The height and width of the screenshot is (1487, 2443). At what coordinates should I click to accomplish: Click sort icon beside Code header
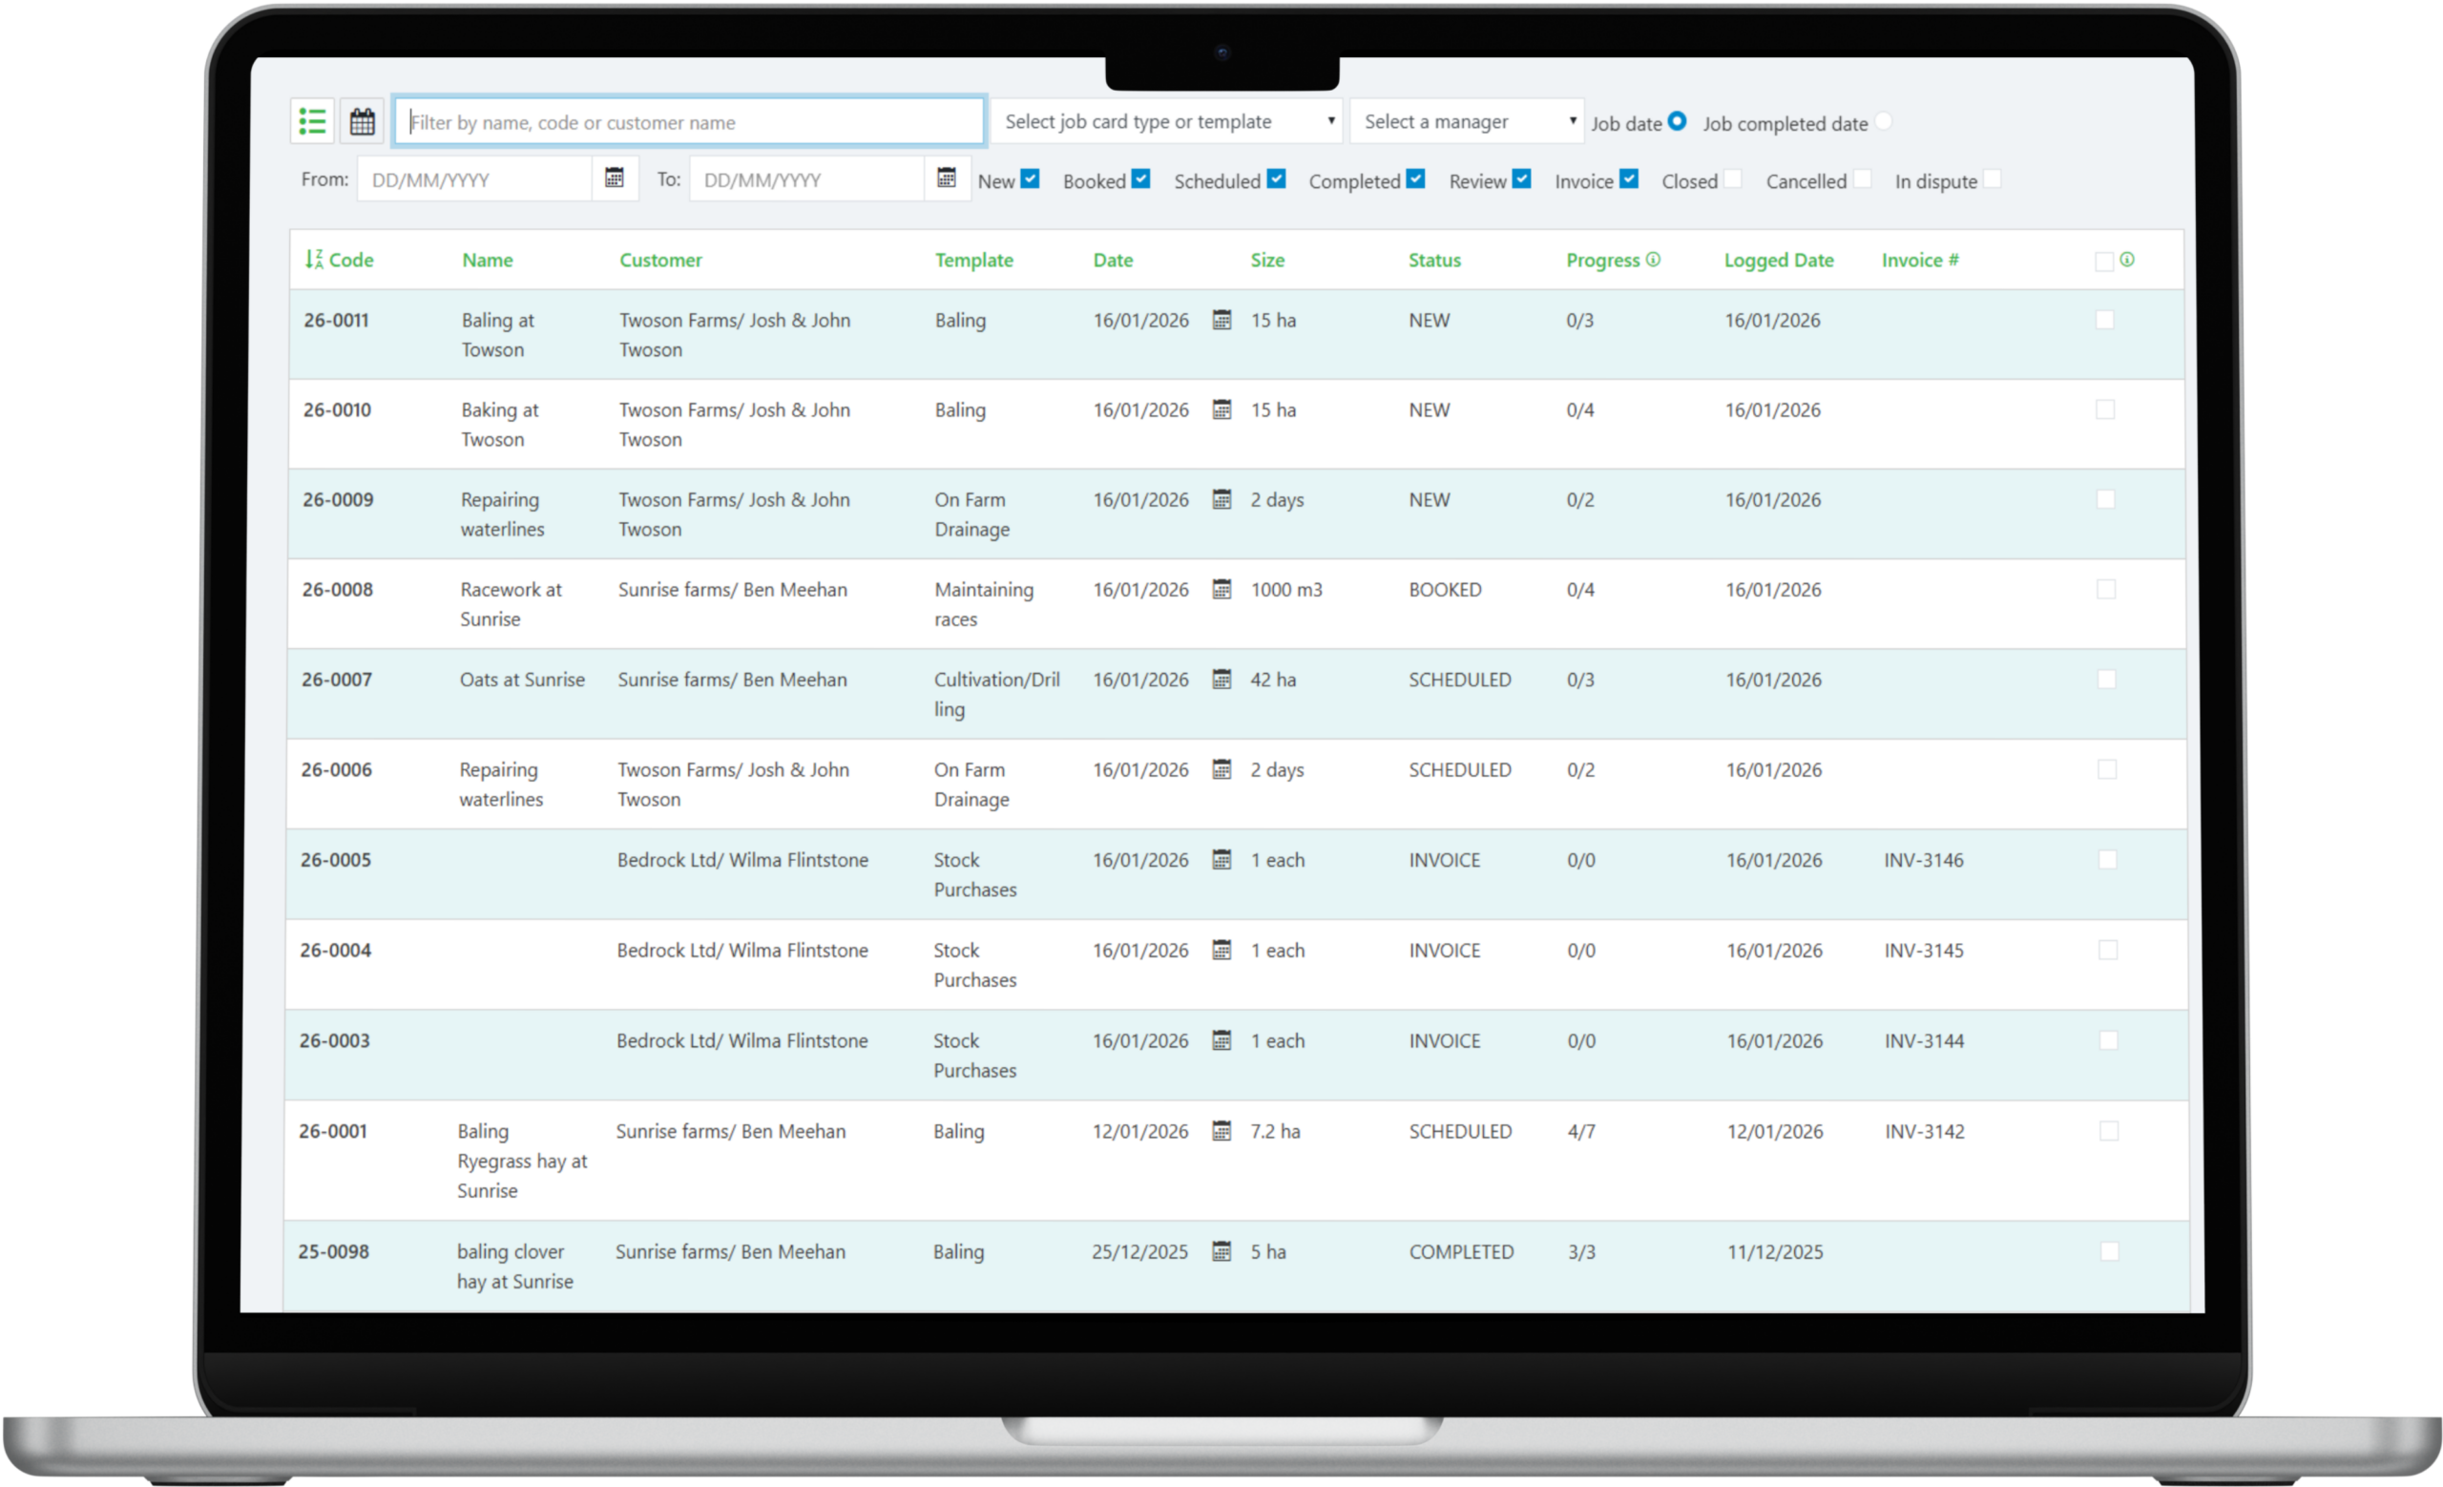[314, 260]
